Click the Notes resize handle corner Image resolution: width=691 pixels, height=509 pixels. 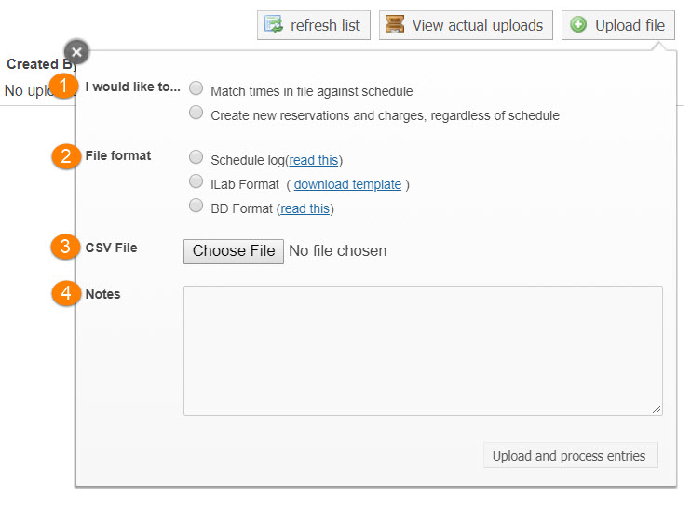658,409
